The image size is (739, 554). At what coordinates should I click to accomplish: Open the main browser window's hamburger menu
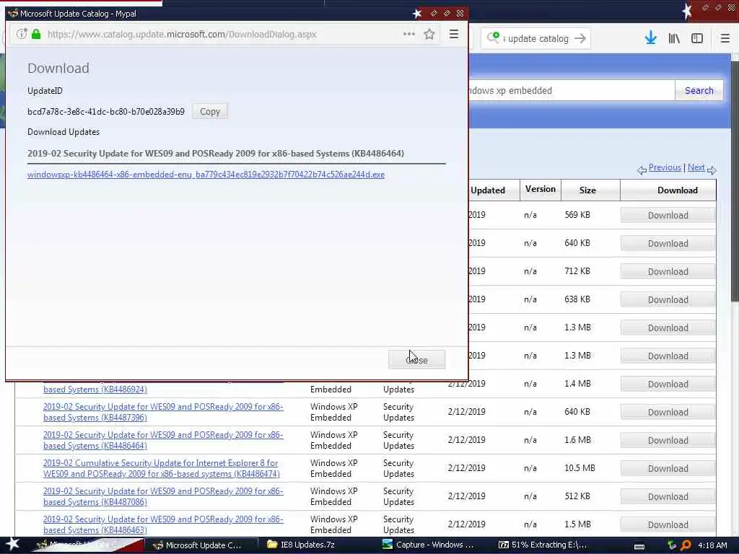[725, 39]
